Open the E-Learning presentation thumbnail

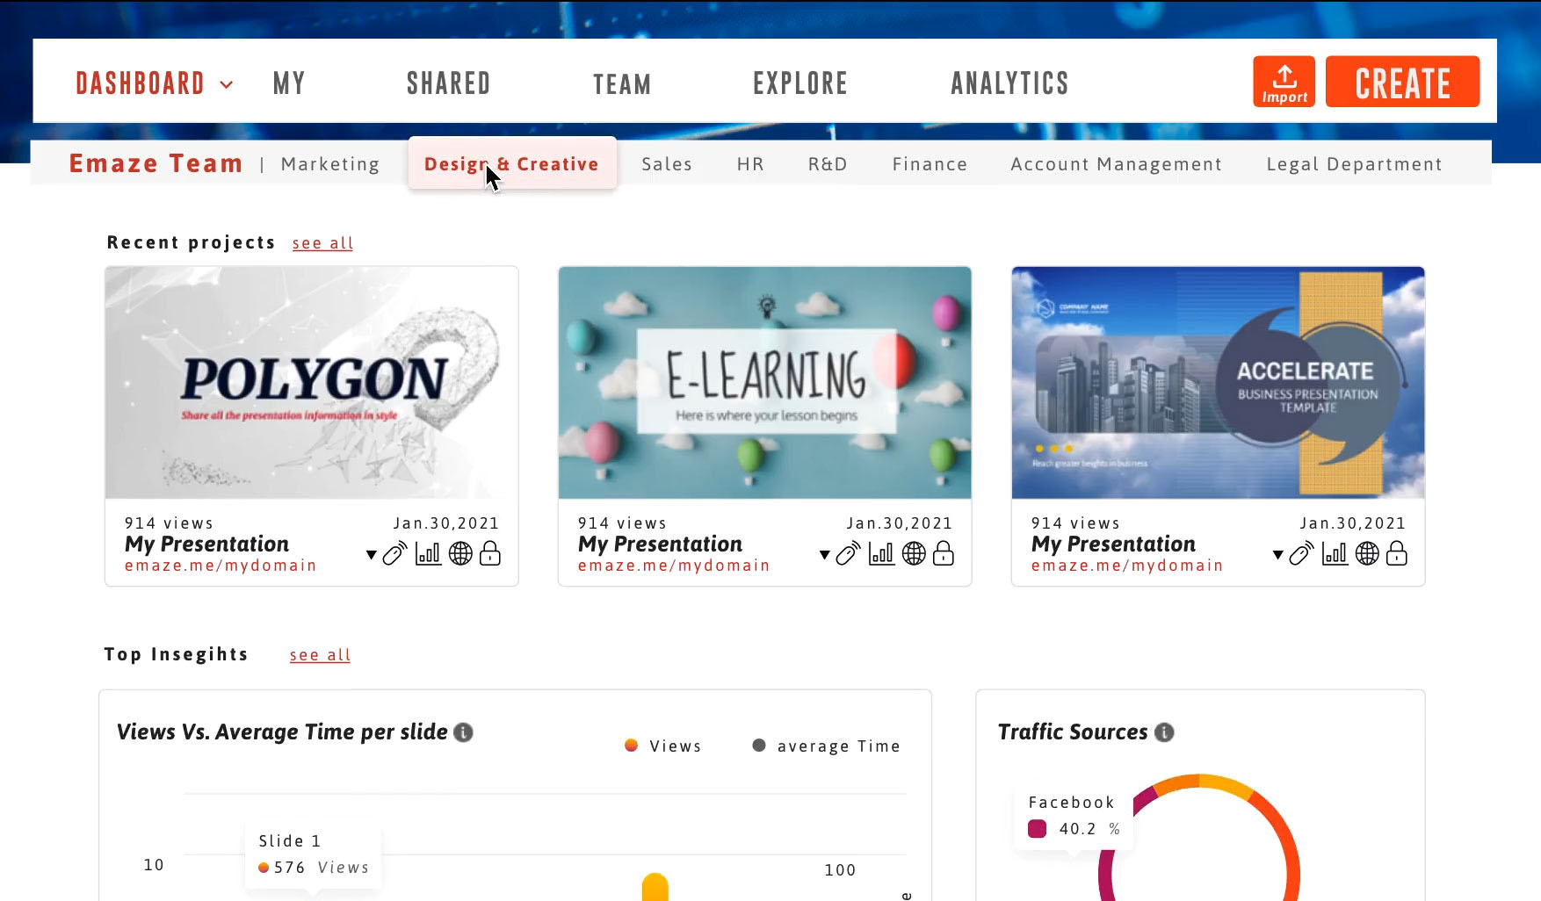764,383
